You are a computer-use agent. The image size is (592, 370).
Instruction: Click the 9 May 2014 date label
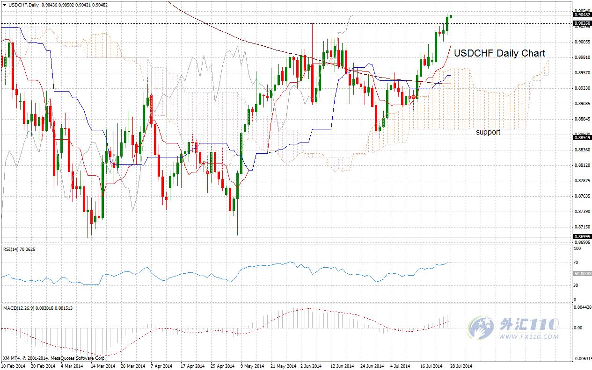coord(252,366)
